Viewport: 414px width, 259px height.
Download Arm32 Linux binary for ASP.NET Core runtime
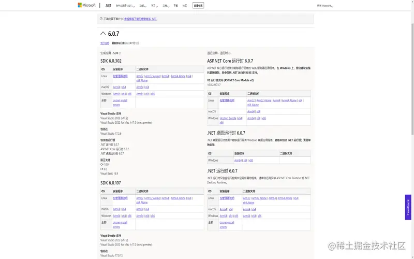click(x=251, y=100)
